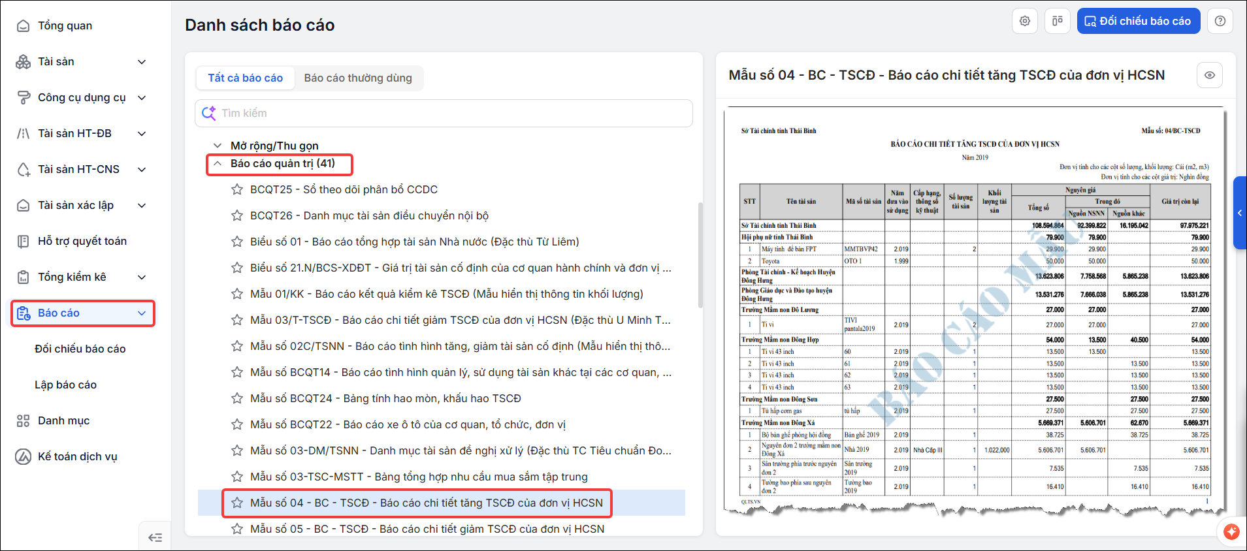
Task: Switch to Tất cả báo cáo tab
Action: (245, 78)
